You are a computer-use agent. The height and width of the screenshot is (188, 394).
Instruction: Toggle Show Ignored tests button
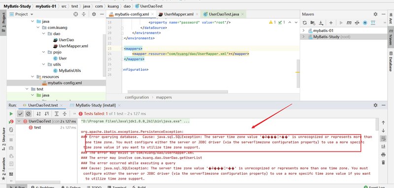click(x=28, y=114)
